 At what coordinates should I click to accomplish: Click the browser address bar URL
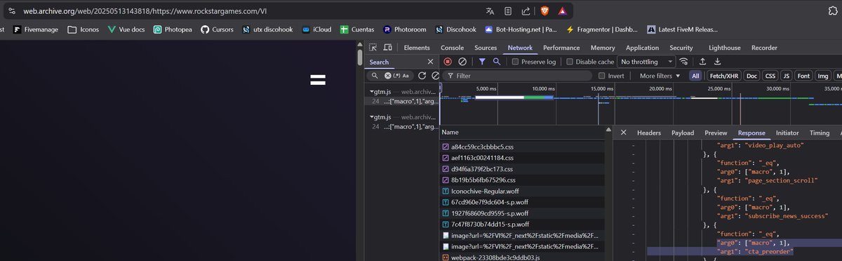tap(145, 11)
